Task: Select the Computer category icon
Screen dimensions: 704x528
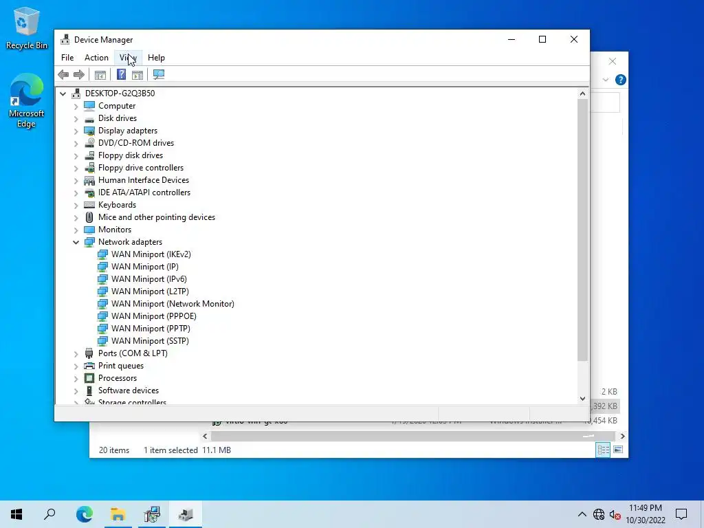Action: 89,106
